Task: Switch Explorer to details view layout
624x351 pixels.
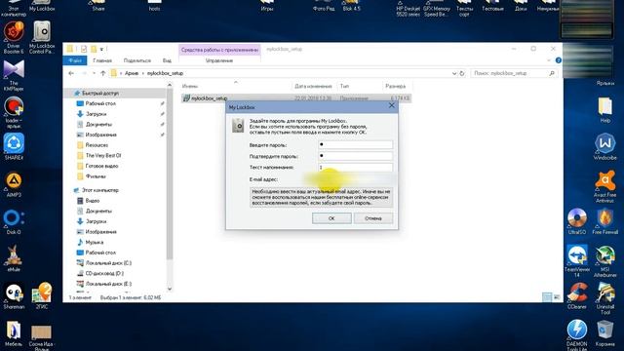Action: [547, 297]
